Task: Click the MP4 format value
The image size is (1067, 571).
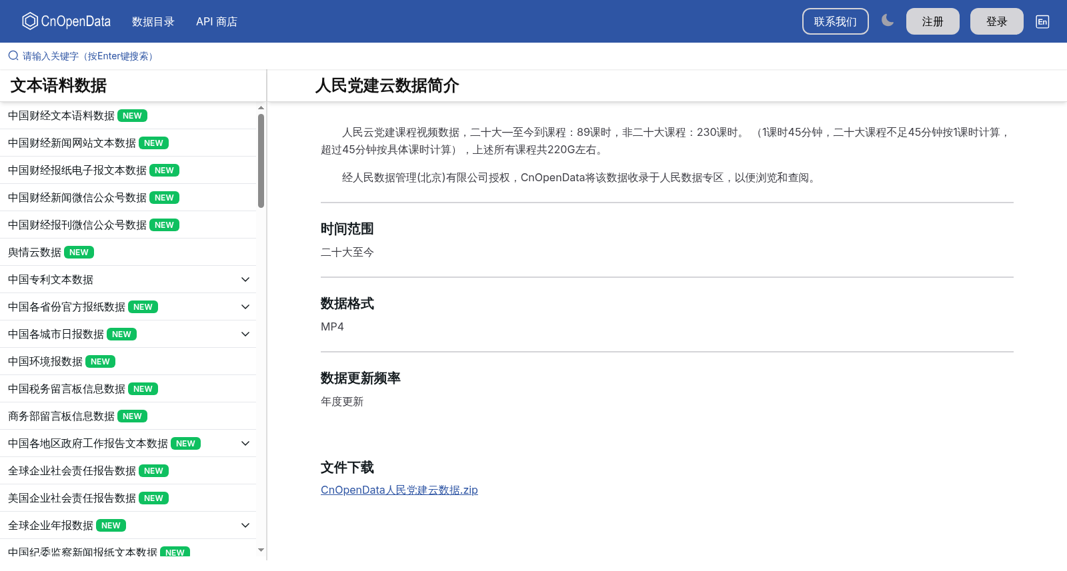Action: [332, 326]
